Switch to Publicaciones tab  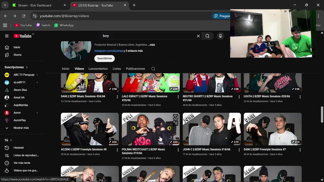coord(135,69)
